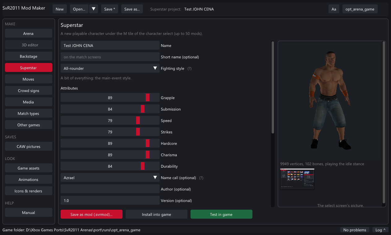Expand the Name call dropdown
Screen dimensions: 391x235
tap(110, 178)
